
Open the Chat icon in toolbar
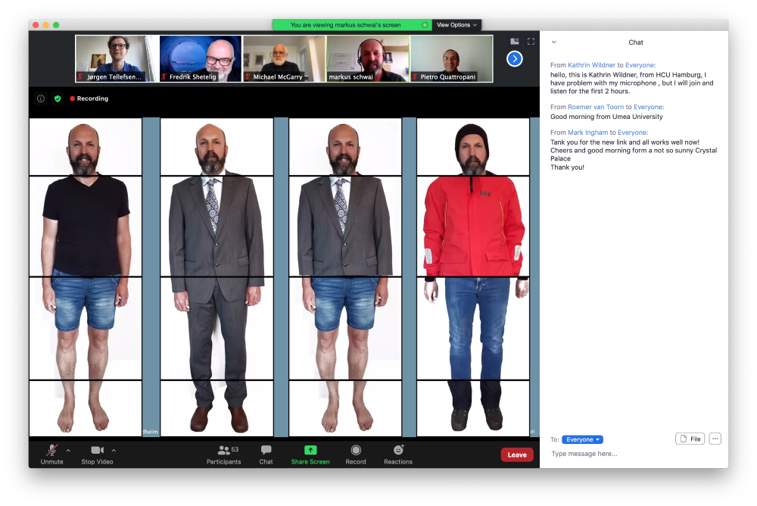click(266, 450)
